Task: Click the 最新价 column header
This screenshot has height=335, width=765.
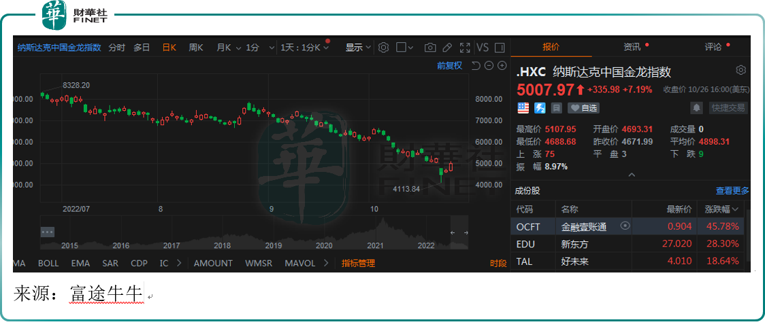Action: click(x=679, y=209)
